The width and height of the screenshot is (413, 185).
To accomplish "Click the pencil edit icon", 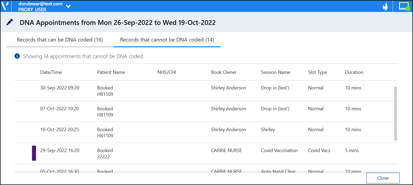I will [10, 22].
